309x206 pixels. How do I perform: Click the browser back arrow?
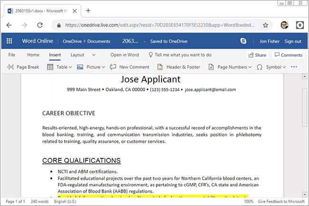pyautogui.click(x=9, y=25)
